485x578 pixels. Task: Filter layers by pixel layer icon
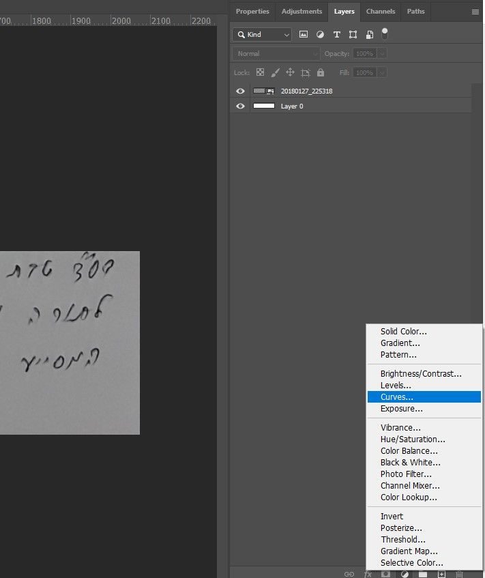point(304,34)
